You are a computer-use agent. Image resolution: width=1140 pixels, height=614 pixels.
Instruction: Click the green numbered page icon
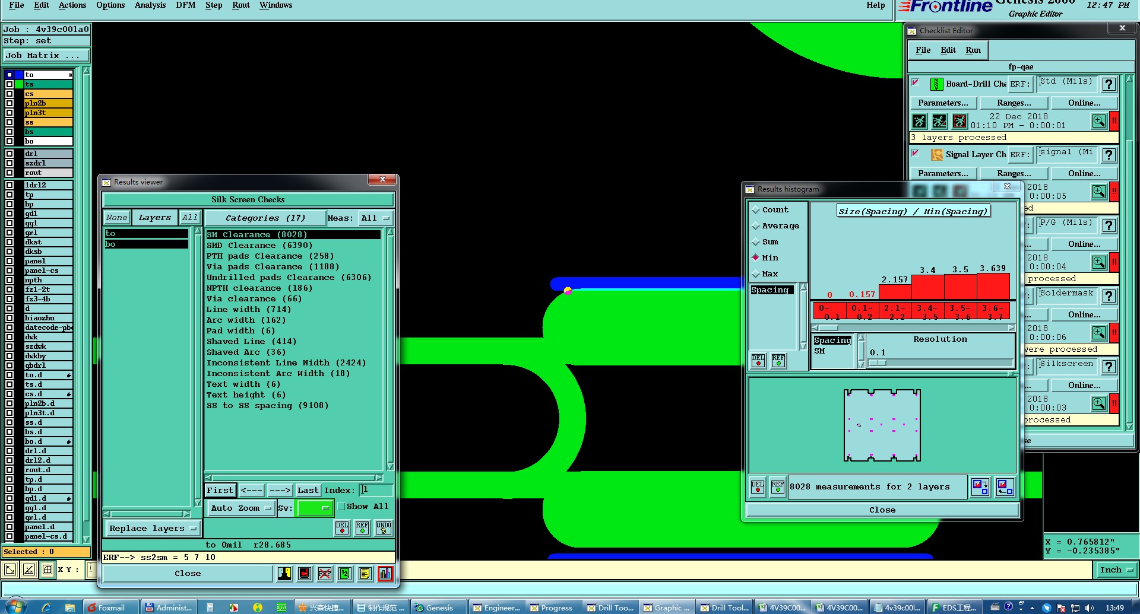coord(345,574)
